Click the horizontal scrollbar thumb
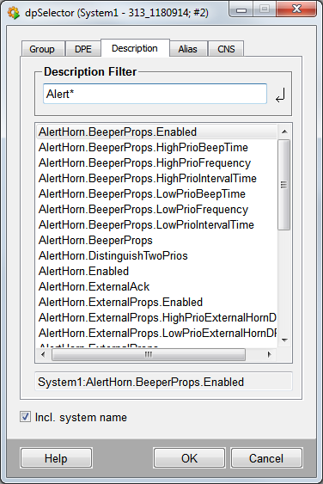The width and height of the screenshot is (323, 484). [x=149, y=354]
